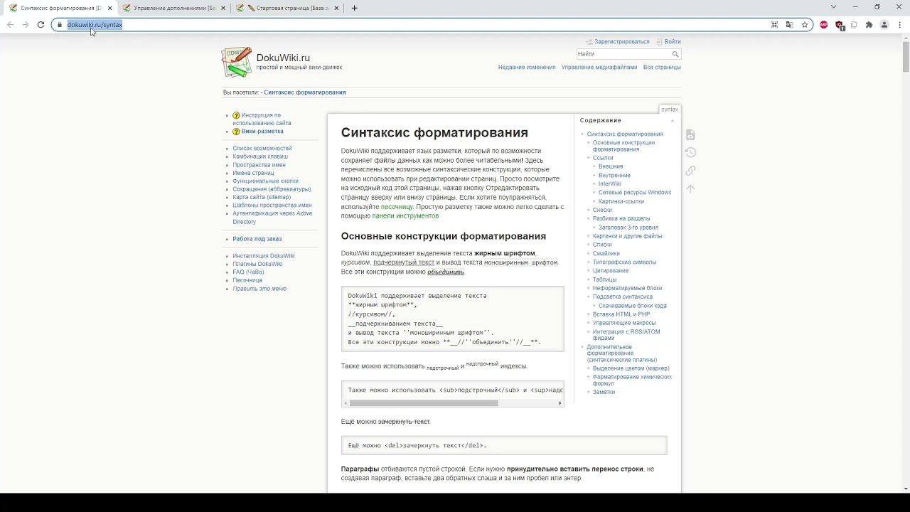Open the Вики-разметка sidebar link

pos(262,132)
